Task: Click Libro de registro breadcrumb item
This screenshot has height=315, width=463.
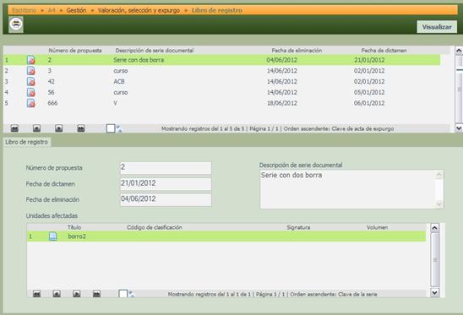Action: [217, 10]
